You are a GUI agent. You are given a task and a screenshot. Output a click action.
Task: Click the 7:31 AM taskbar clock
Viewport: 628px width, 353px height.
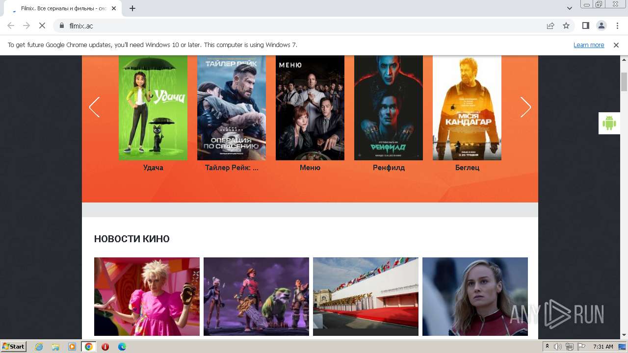click(603, 347)
